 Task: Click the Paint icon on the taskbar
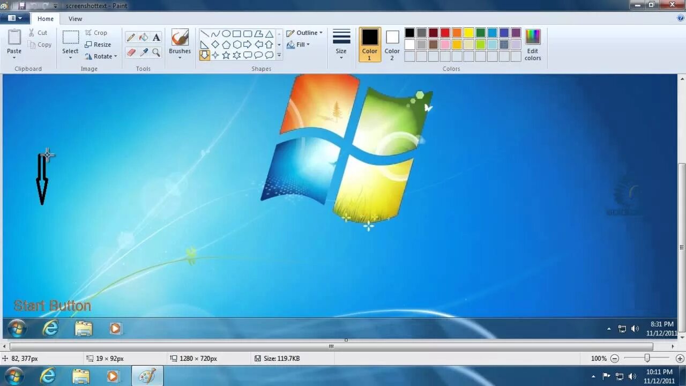click(x=147, y=376)
